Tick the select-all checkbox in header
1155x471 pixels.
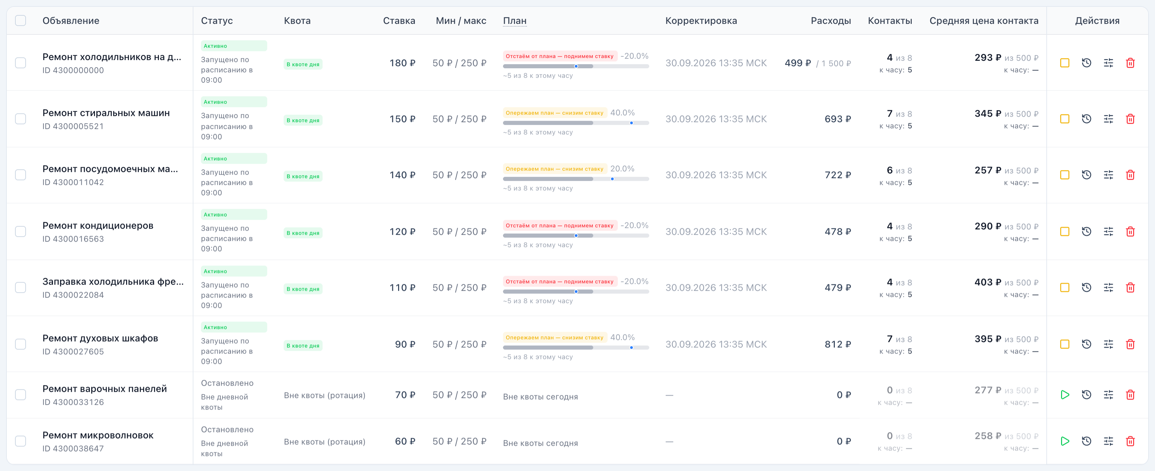(21, 20)
